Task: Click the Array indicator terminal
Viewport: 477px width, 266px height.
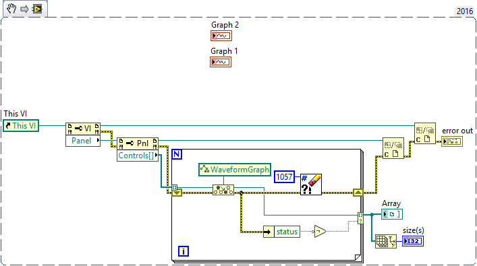Action: [392, 214]
